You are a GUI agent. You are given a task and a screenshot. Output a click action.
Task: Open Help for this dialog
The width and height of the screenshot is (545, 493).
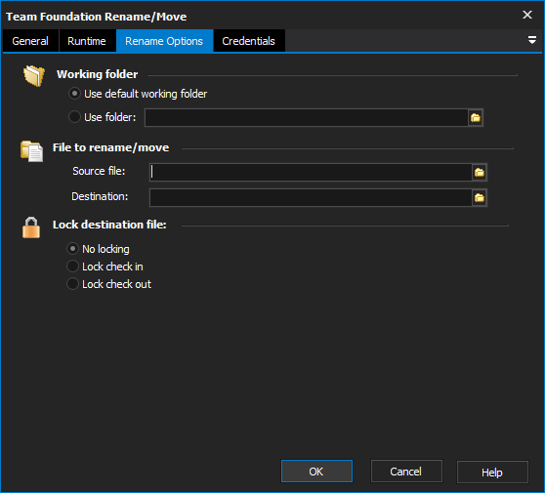492,472
